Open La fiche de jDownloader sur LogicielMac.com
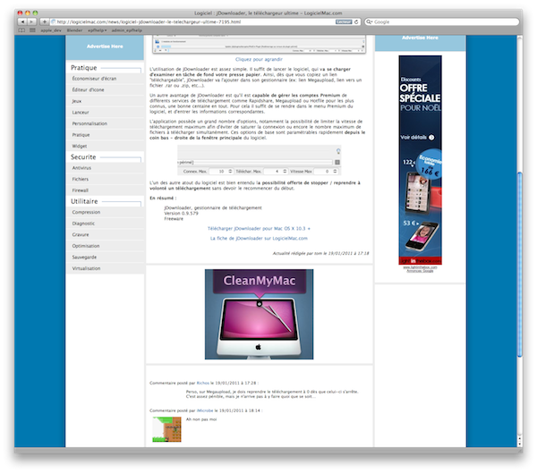 pos(259,239)
